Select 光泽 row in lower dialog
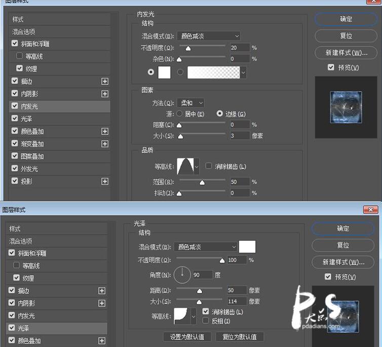The width and height of the screenshot is (382, 347). 57,328
